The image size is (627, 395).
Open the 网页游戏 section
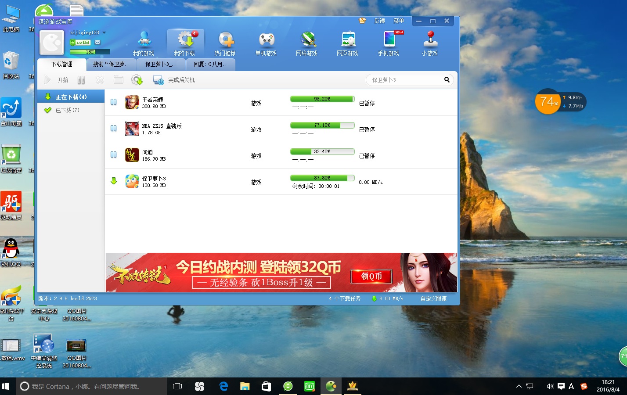(348, 43)
